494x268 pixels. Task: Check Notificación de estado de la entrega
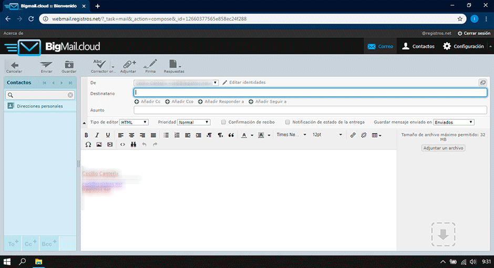tap(287, 122)
